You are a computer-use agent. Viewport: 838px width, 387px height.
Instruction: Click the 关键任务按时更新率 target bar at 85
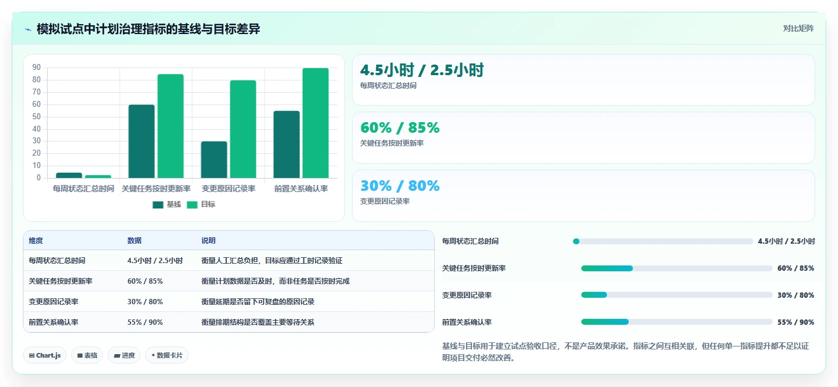point(170,126)
